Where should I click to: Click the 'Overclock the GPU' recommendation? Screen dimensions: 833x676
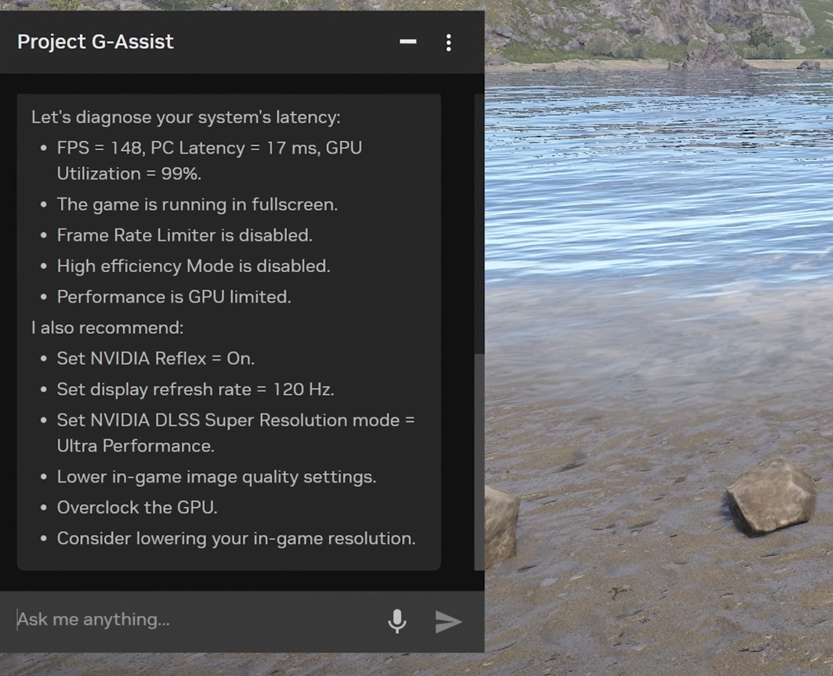tap(137, 507)
